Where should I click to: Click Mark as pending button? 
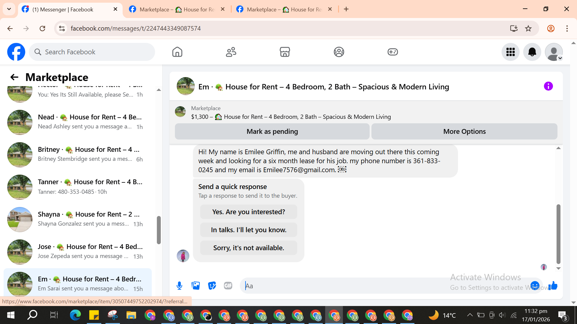[x=272, y=131]
